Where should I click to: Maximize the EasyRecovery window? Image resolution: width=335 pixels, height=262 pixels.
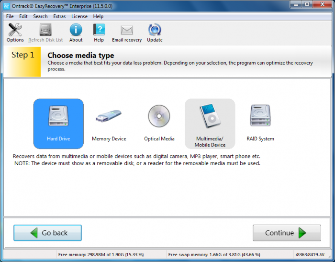coord(307,4)
